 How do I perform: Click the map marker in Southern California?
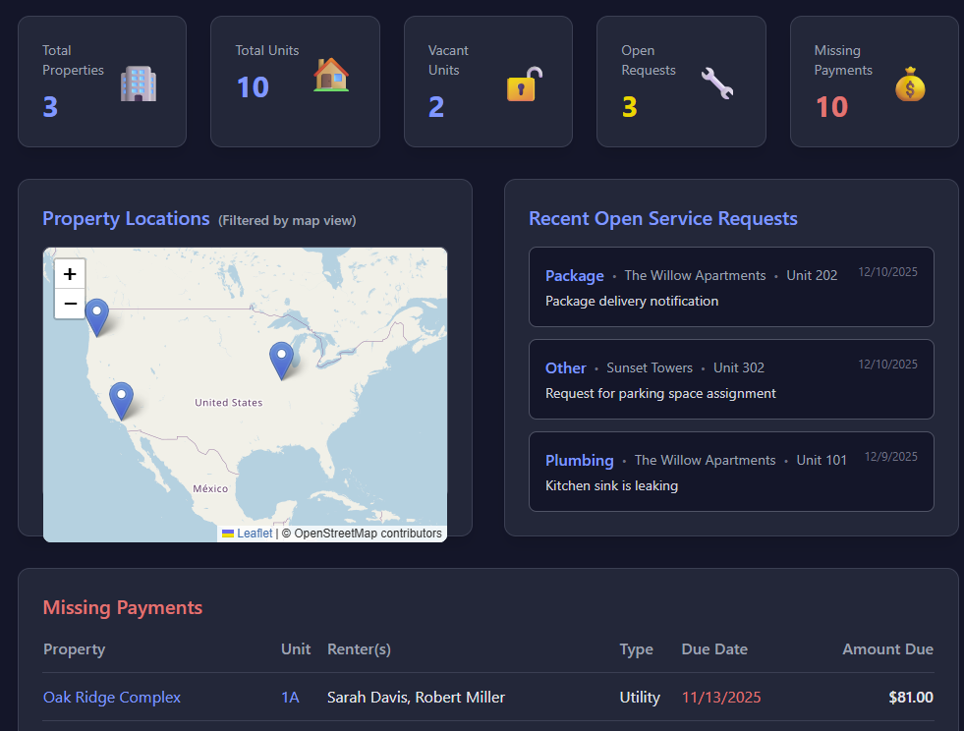tap(121, 400)
